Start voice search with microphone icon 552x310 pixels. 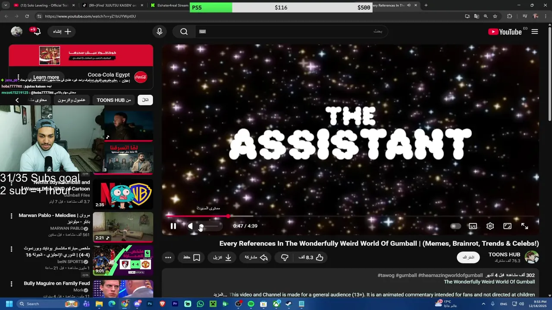click(x=160, y=31)
